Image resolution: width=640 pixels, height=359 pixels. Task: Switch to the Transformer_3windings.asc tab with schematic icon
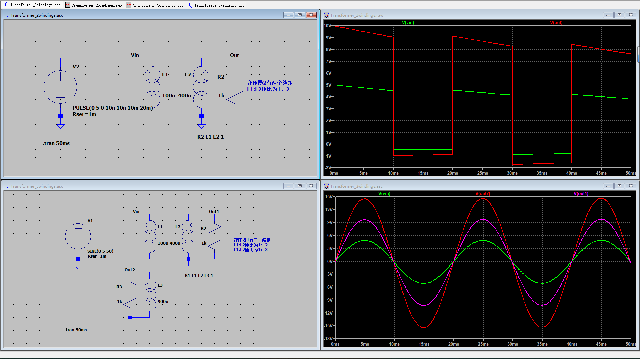(x=216, y=5)
